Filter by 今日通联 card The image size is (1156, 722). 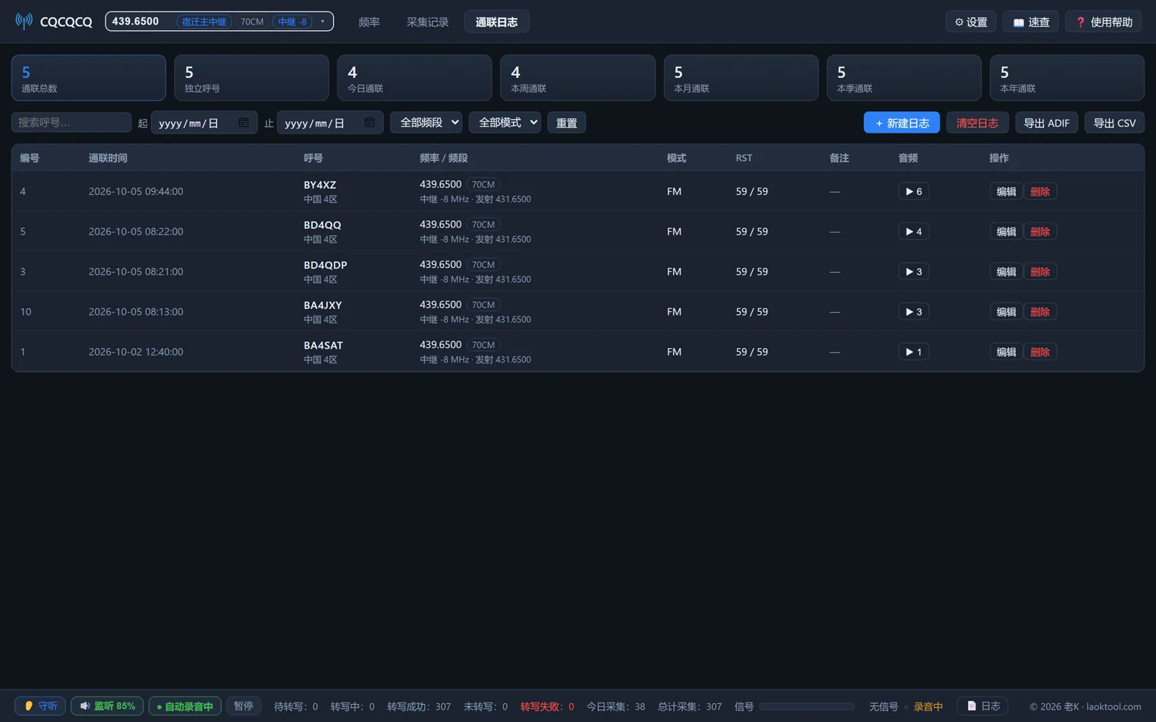coord(415,78)
